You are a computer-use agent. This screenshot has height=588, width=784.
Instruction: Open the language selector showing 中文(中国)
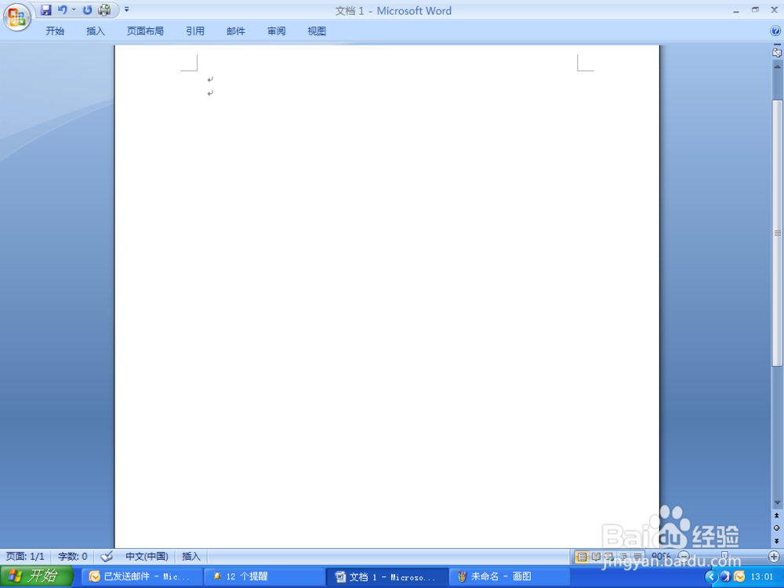point(146,556)
